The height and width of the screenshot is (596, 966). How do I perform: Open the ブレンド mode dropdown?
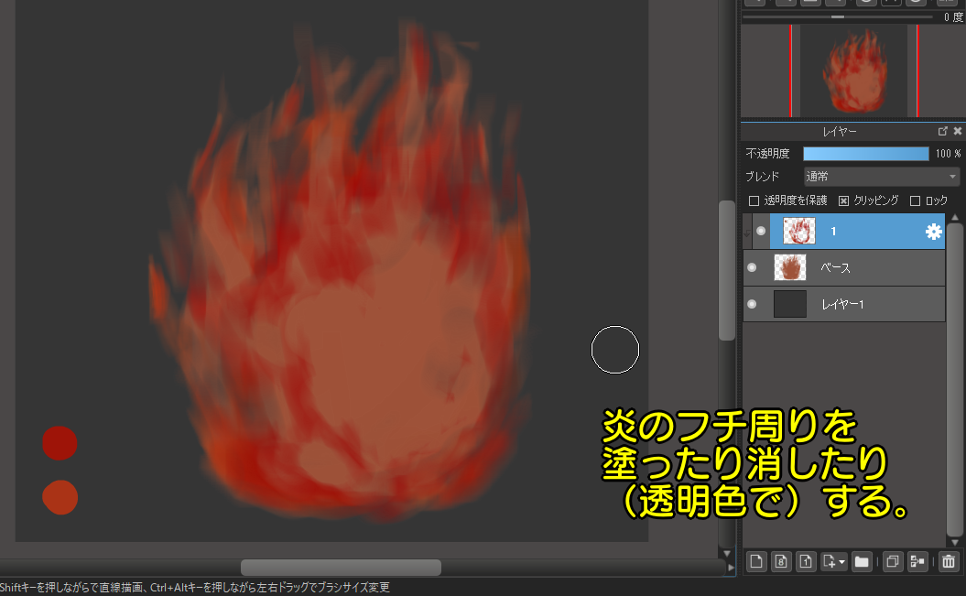tap(881, 177)
